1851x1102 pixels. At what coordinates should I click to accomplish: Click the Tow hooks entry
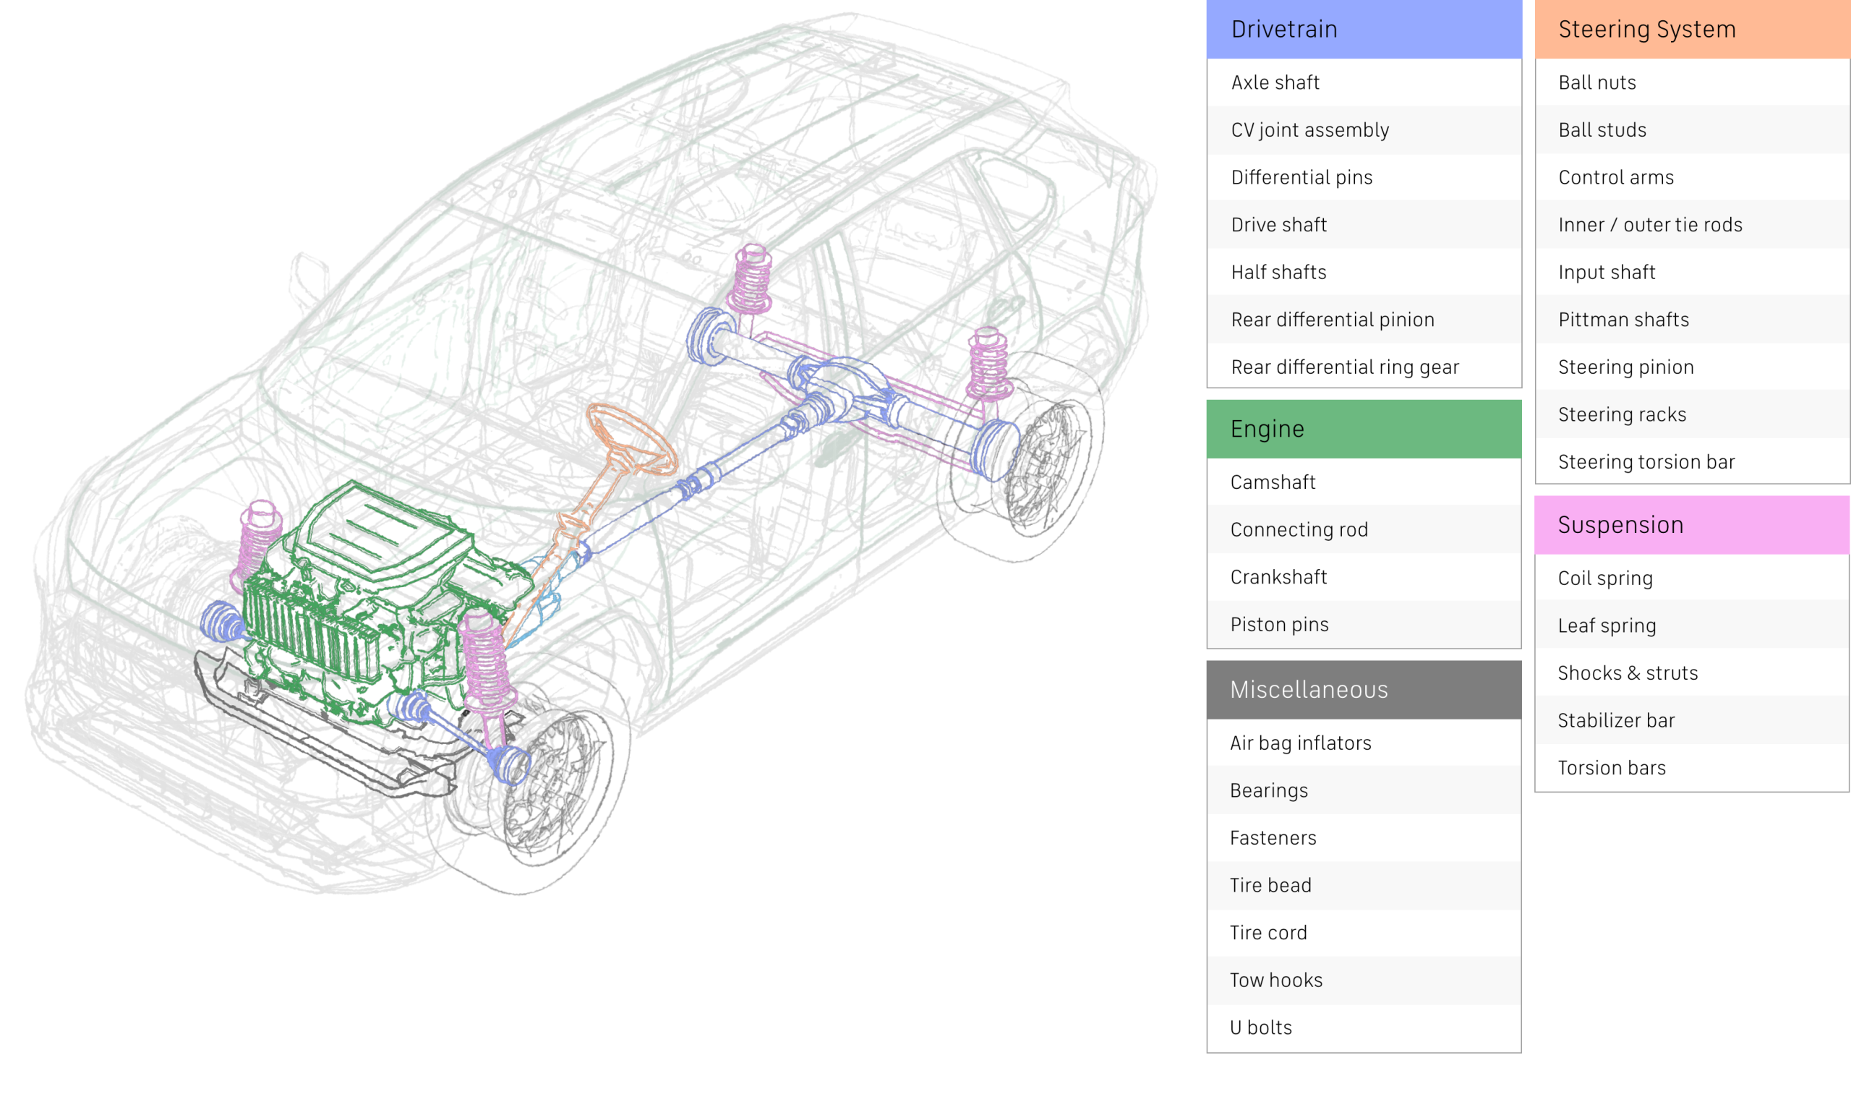coord(1364,981)
